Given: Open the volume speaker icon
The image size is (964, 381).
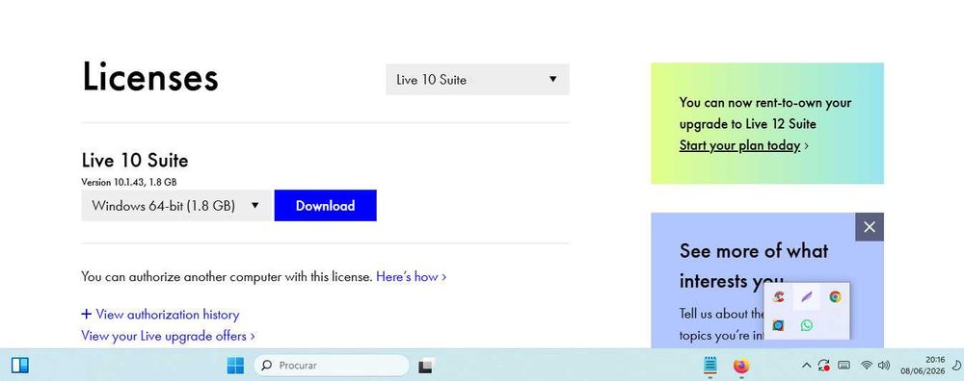Looking at the screenshot, I should (884, 366).
